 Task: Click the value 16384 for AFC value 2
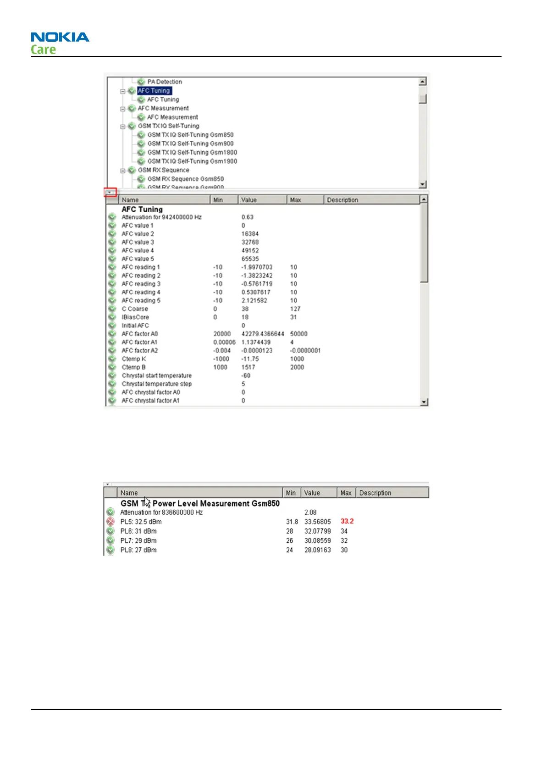(x=250, y=234)
